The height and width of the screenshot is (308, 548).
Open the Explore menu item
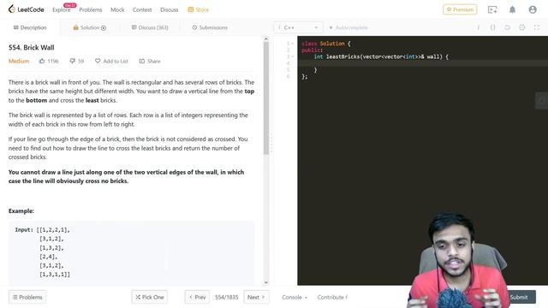point(62,9)
